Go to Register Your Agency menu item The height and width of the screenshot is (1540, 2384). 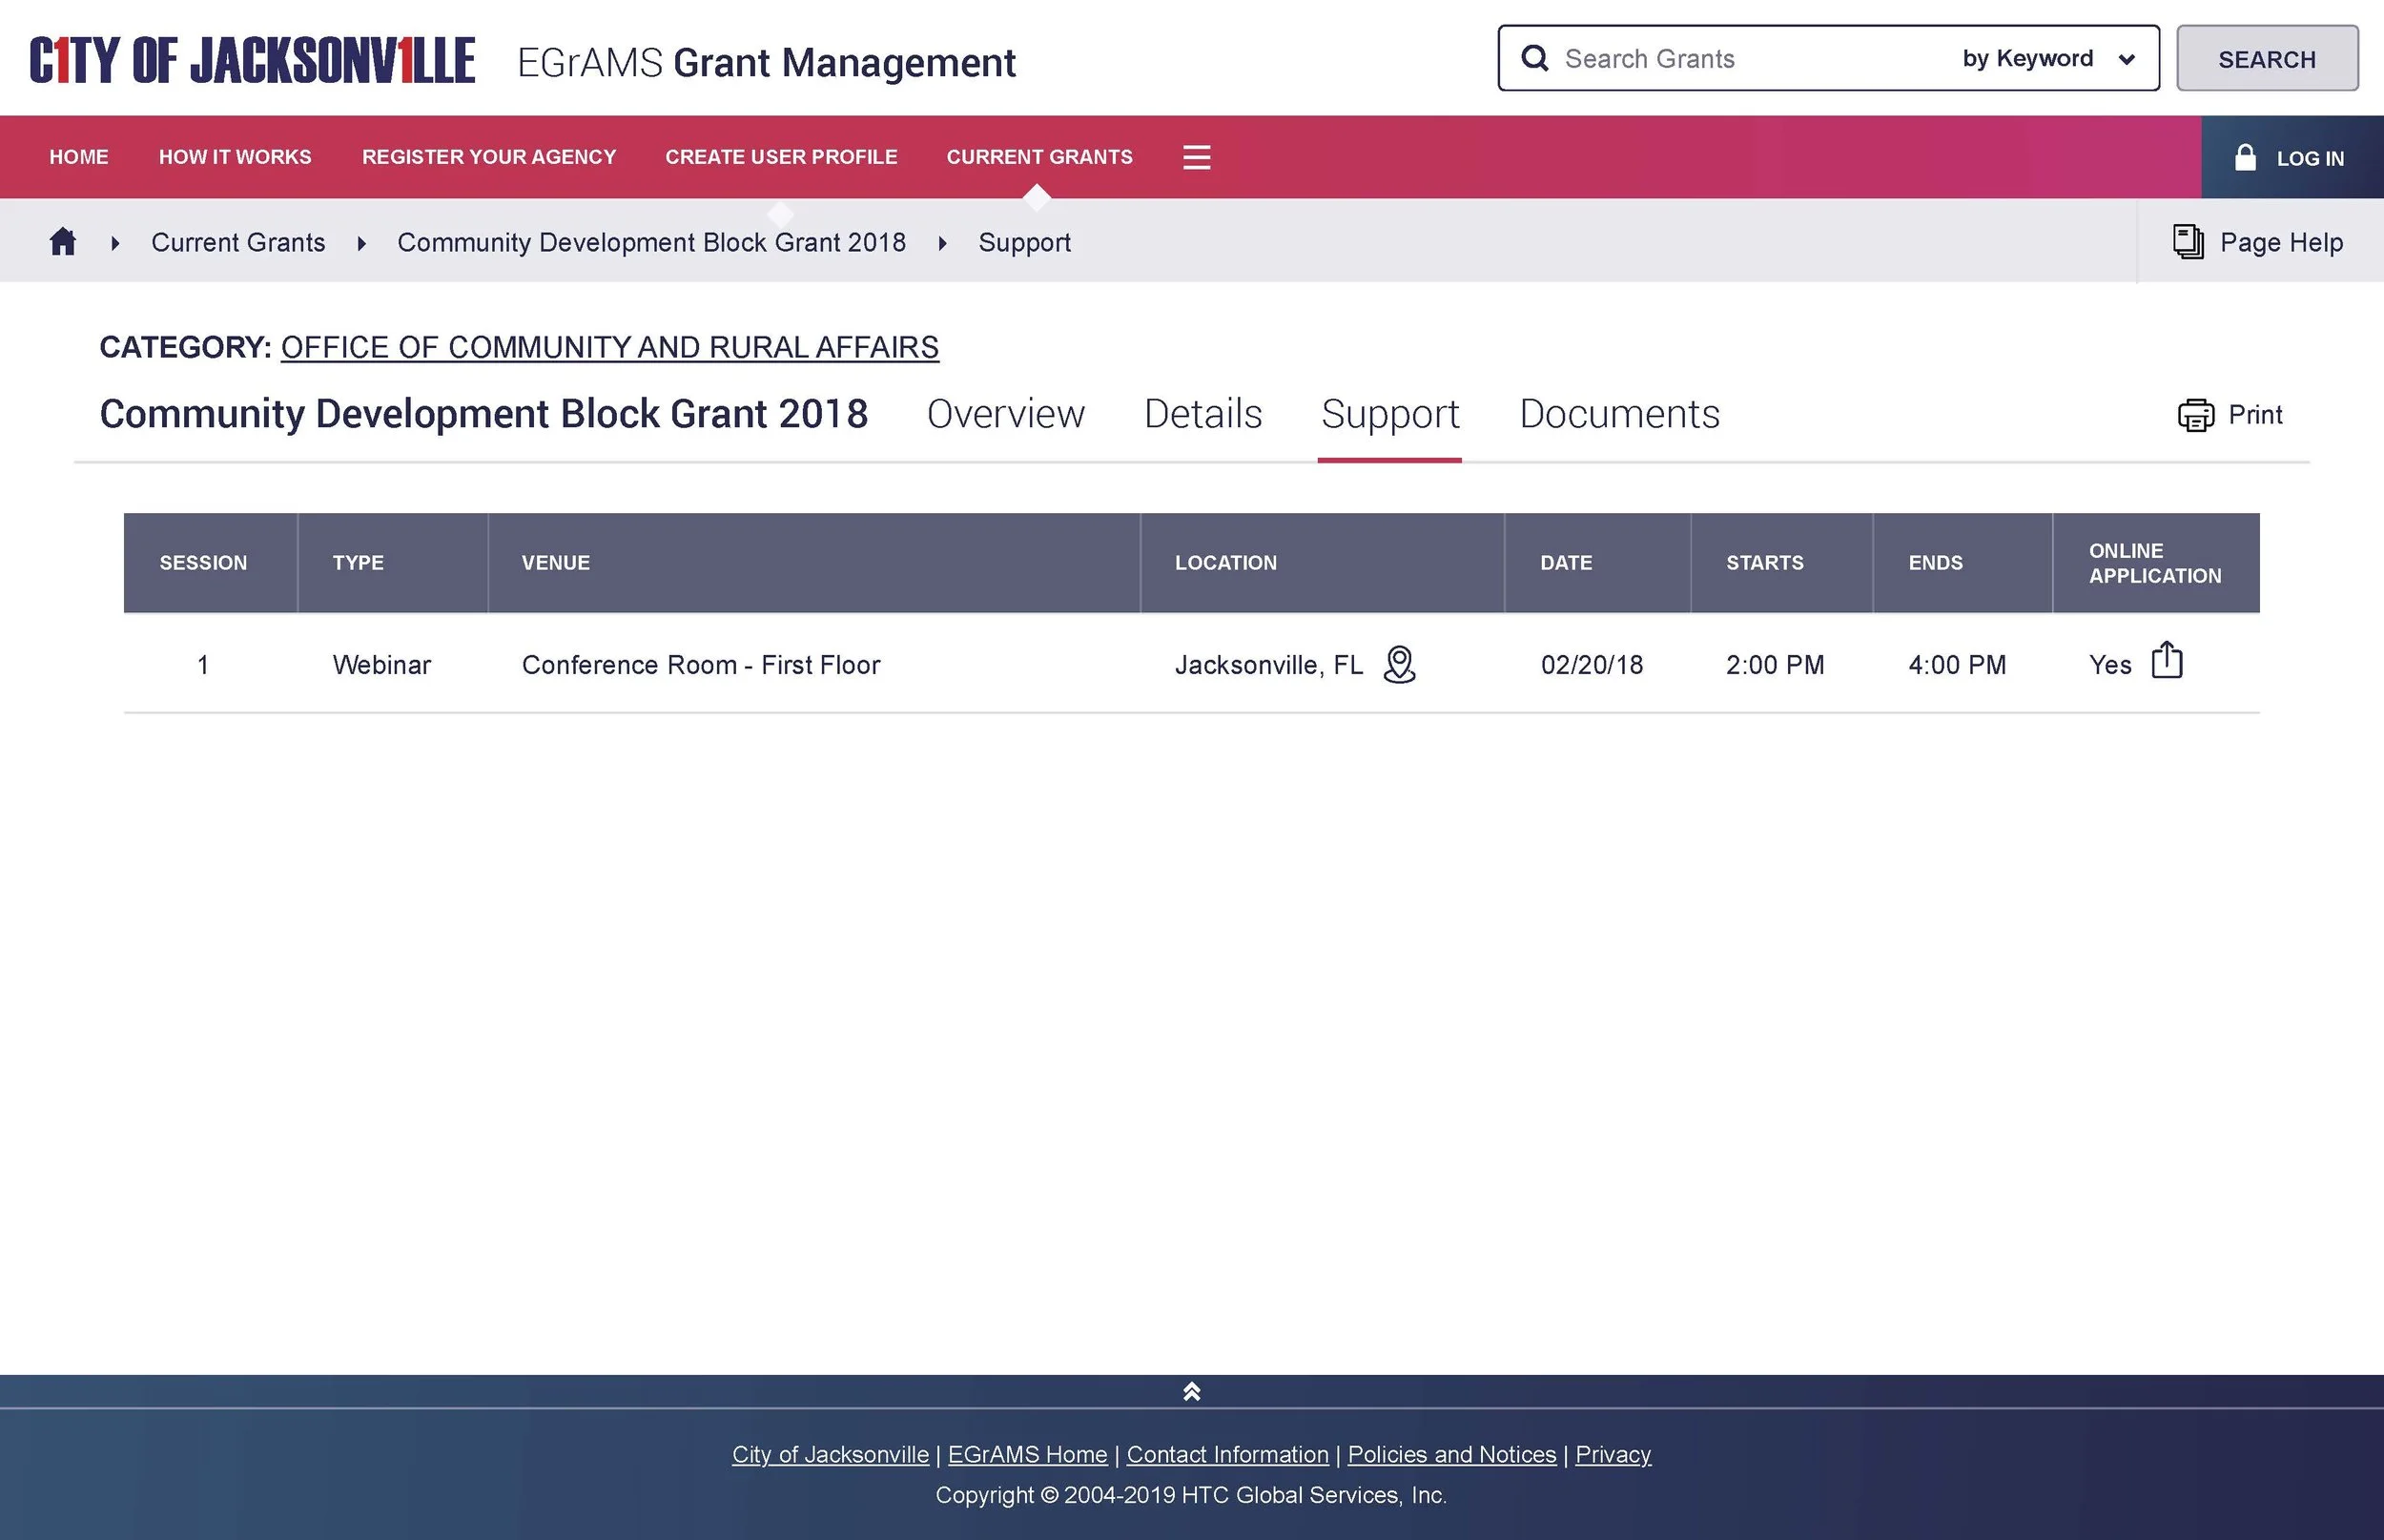pyautogui.click(x=488, y=157)
